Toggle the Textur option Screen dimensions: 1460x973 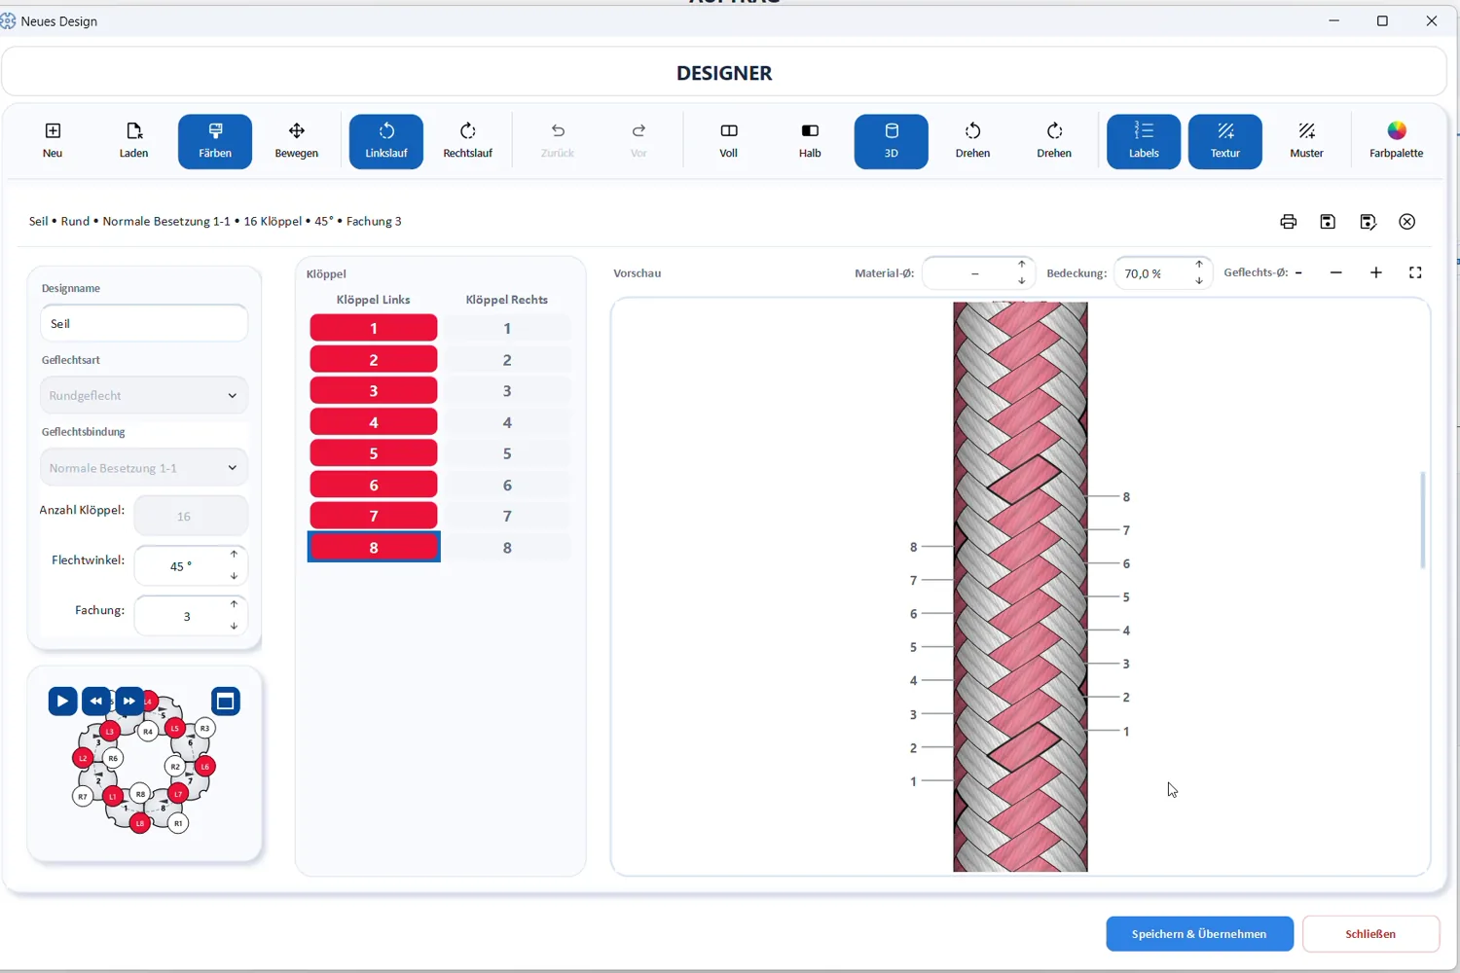pos(1225,141)
